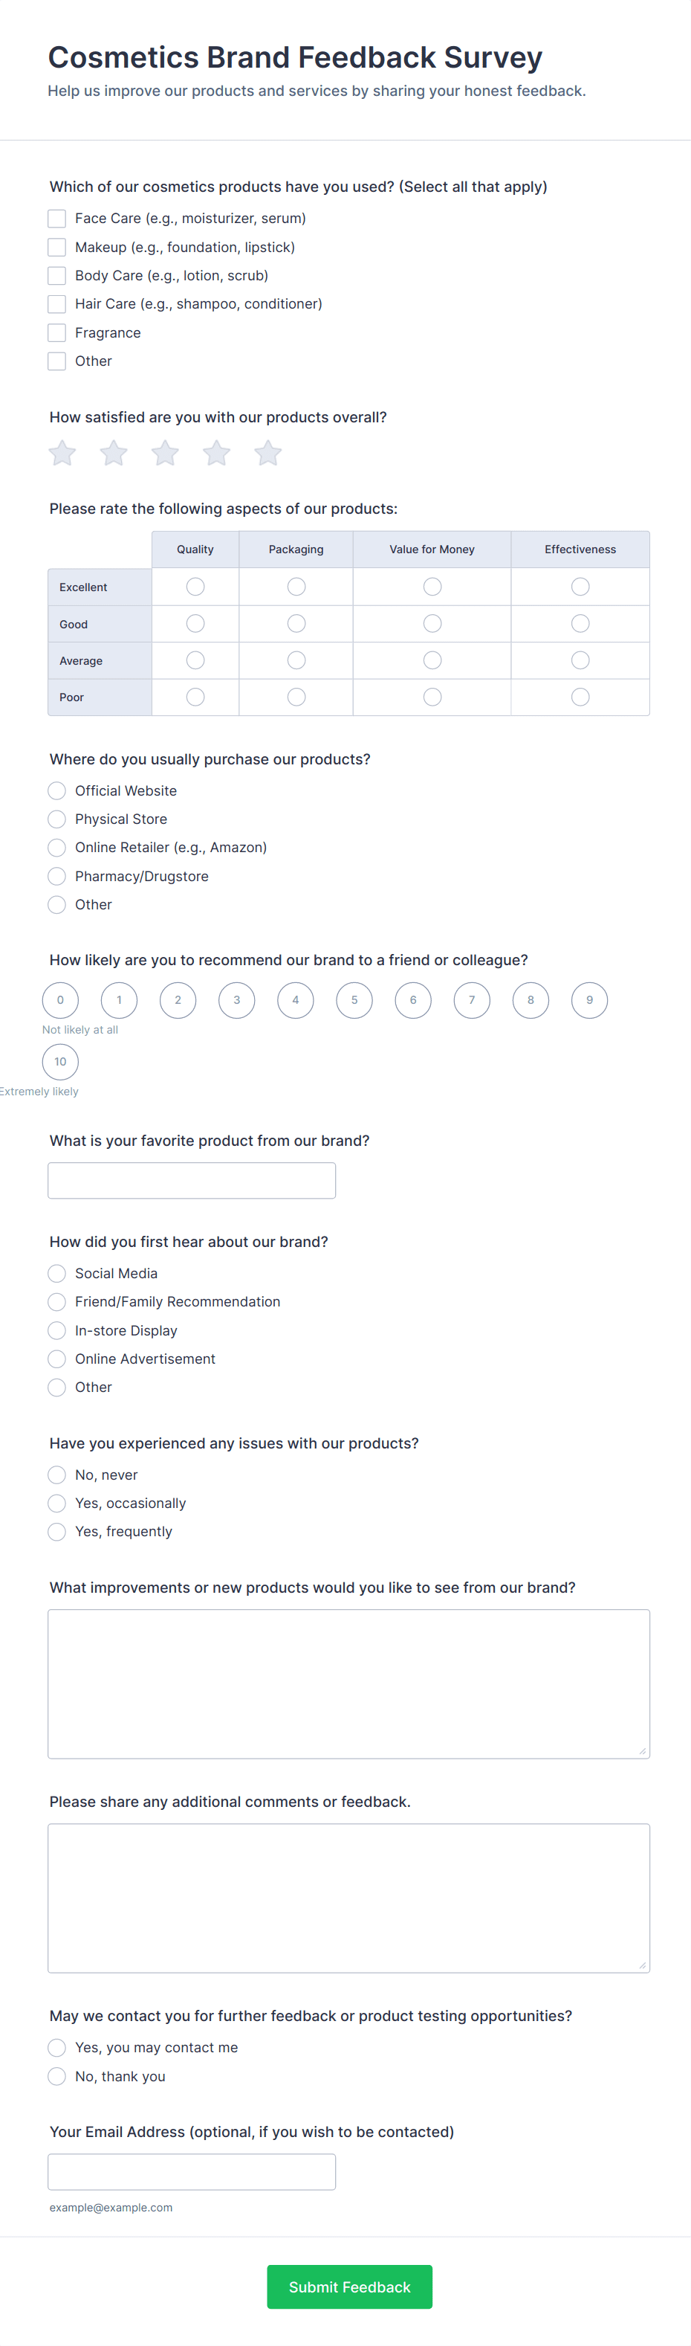Screen dimensions: 691x2346
Task: Pick Social Media as discovery source
Action: click(x=56, y=1273)
